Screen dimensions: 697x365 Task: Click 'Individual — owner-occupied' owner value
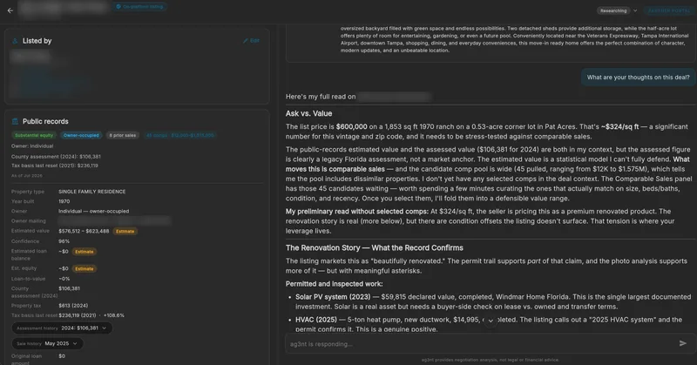point(94,211)
